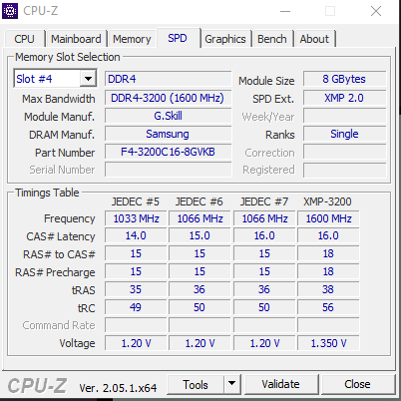Minimize the CPU-Z window
401x401 pixels.
285,11
